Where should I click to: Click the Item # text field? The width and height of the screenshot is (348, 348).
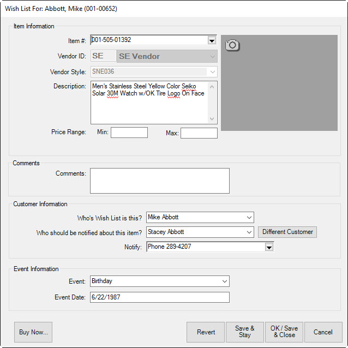coord(148,40)
